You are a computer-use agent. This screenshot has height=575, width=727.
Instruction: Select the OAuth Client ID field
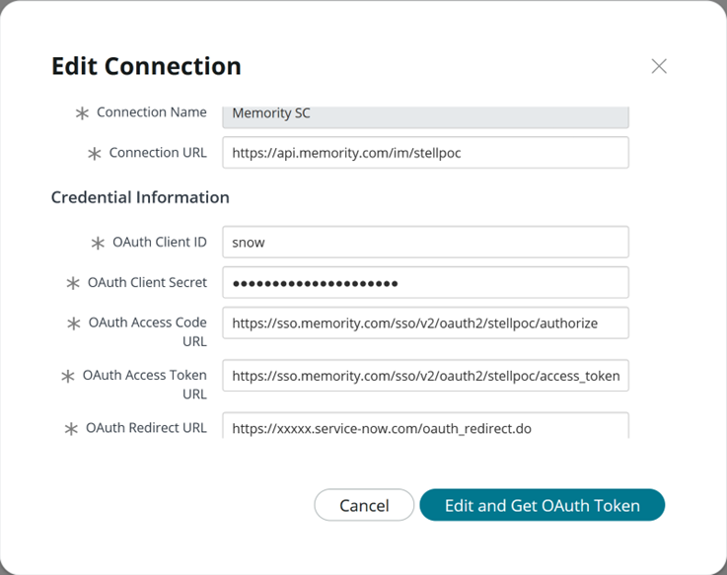tap(425, 243)
